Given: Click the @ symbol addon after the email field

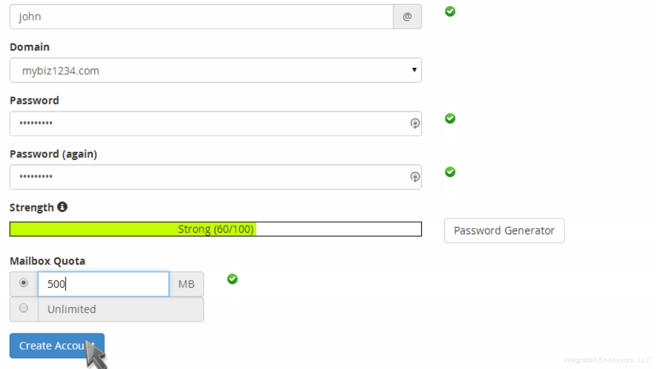Looking at the screenshot, I should [x=407, y=17].
